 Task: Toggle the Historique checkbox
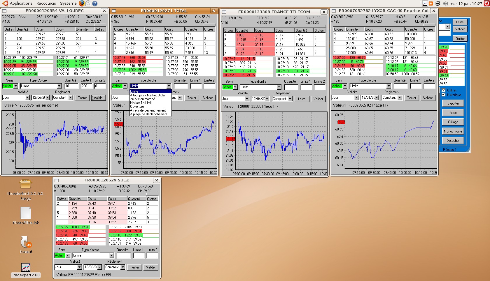click(444, 95)
